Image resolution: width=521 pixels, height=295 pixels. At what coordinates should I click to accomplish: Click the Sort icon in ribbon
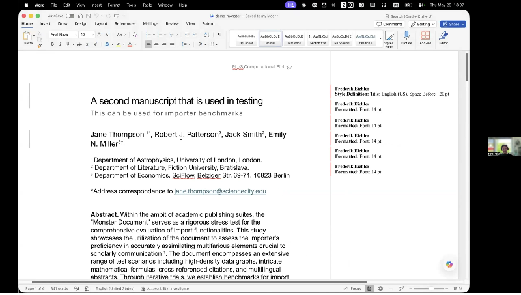206,35
